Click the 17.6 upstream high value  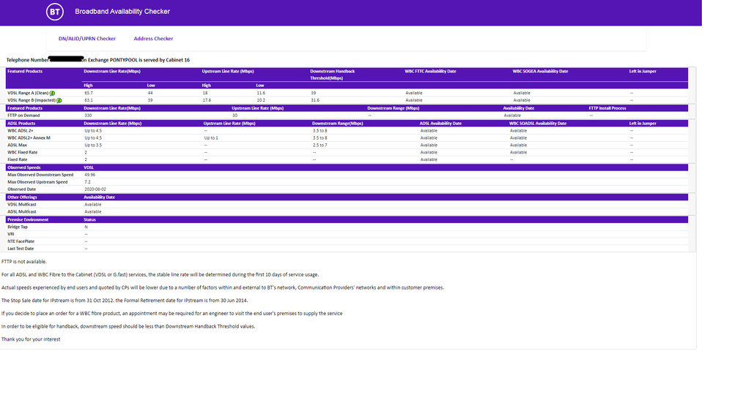pyautogui.click(x=207, y=100)
